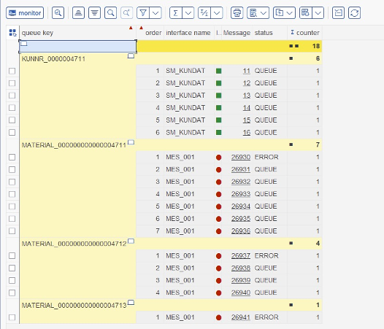Click the Sum total sigma icon

click(176, 12)
